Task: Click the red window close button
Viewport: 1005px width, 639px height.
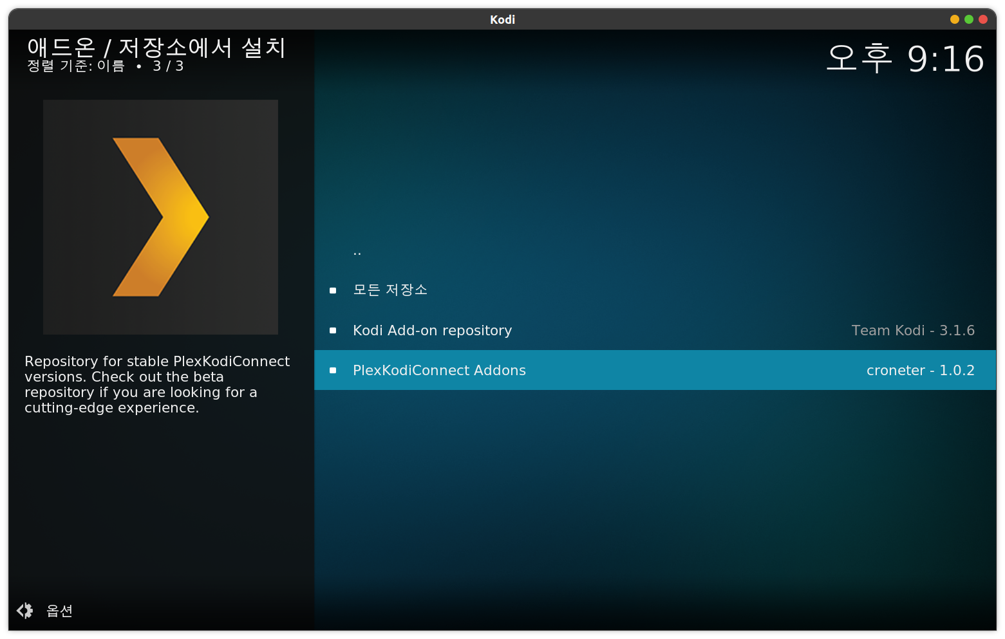Action: pyautogui.click(x=983, y=19)
